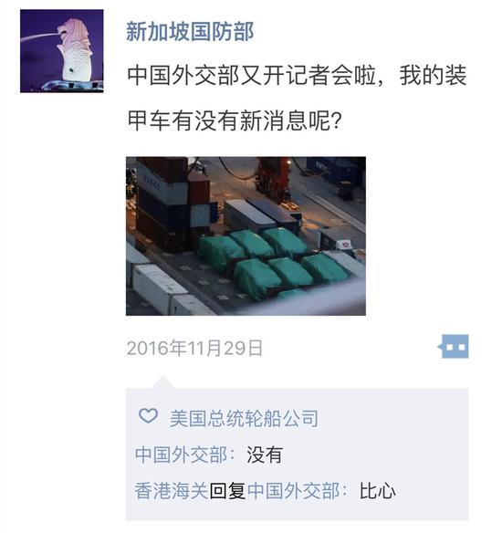Tap the heart icon in likes row
Screen dimensions: 502x533
149,415
